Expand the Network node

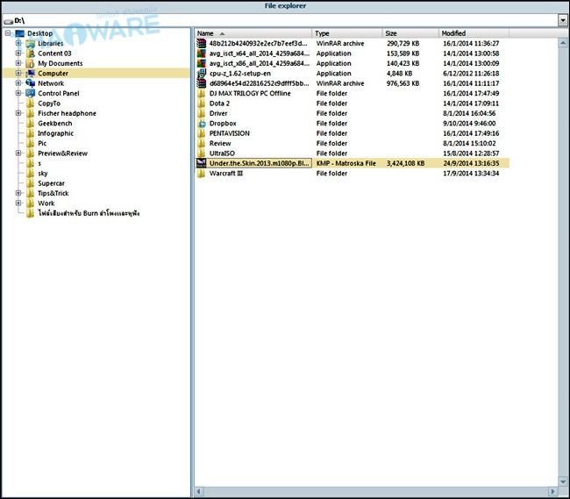click(x=18, y=83)
